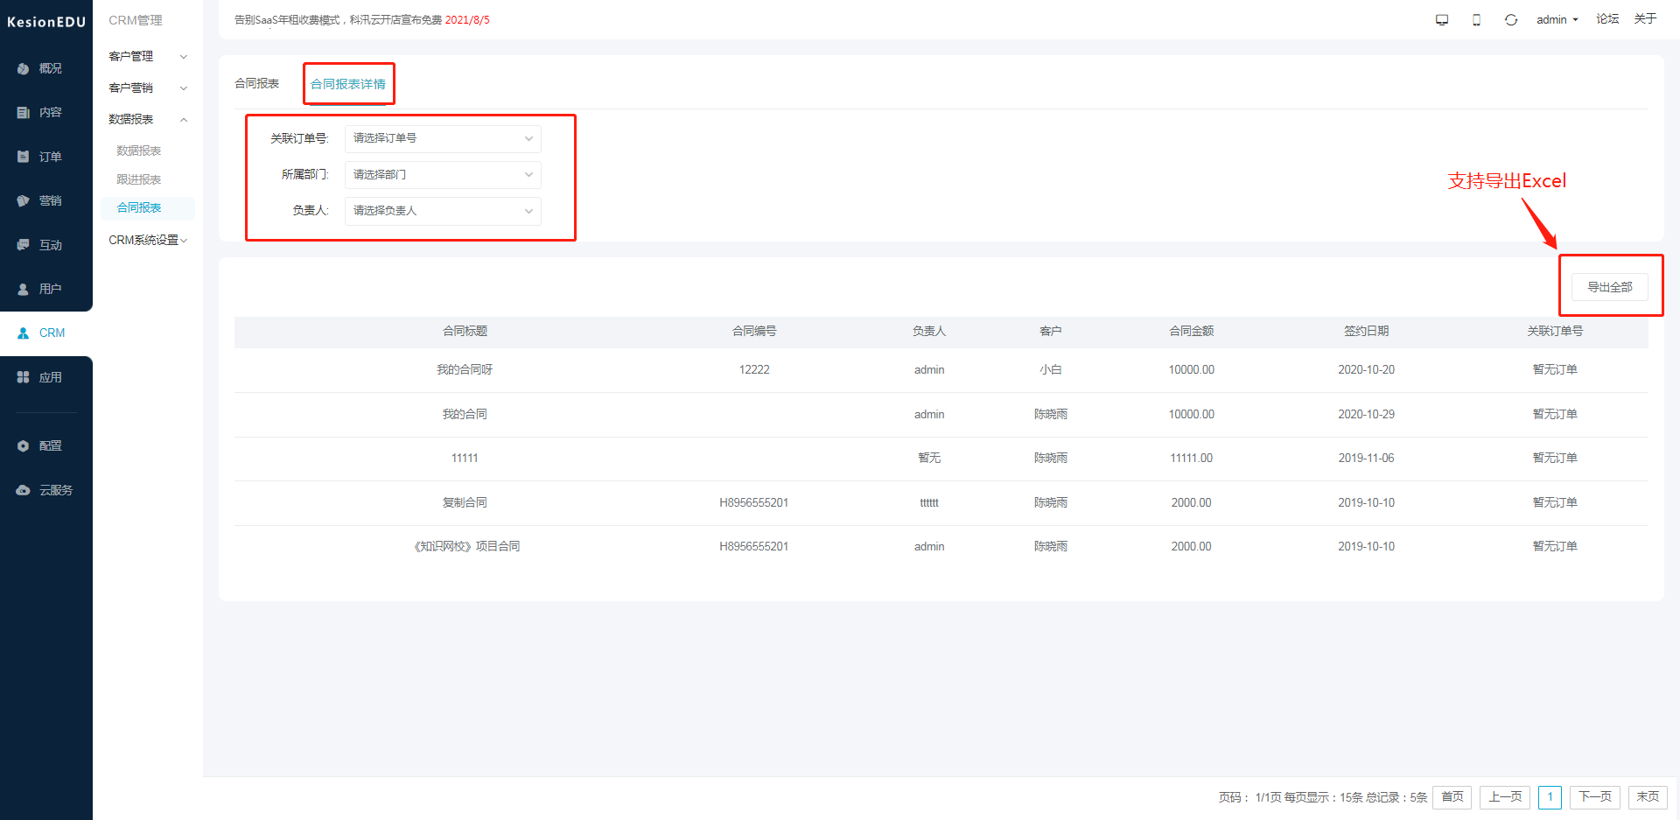Select the CRM sidebar icon

(x=24, y=333)
